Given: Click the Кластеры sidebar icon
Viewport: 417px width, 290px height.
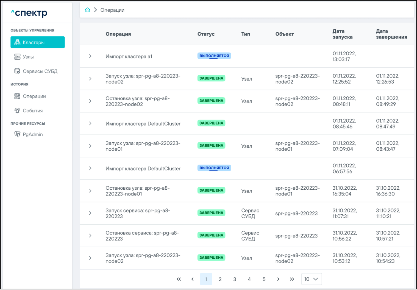Looking at the screenshot, I should coord(17,42).
